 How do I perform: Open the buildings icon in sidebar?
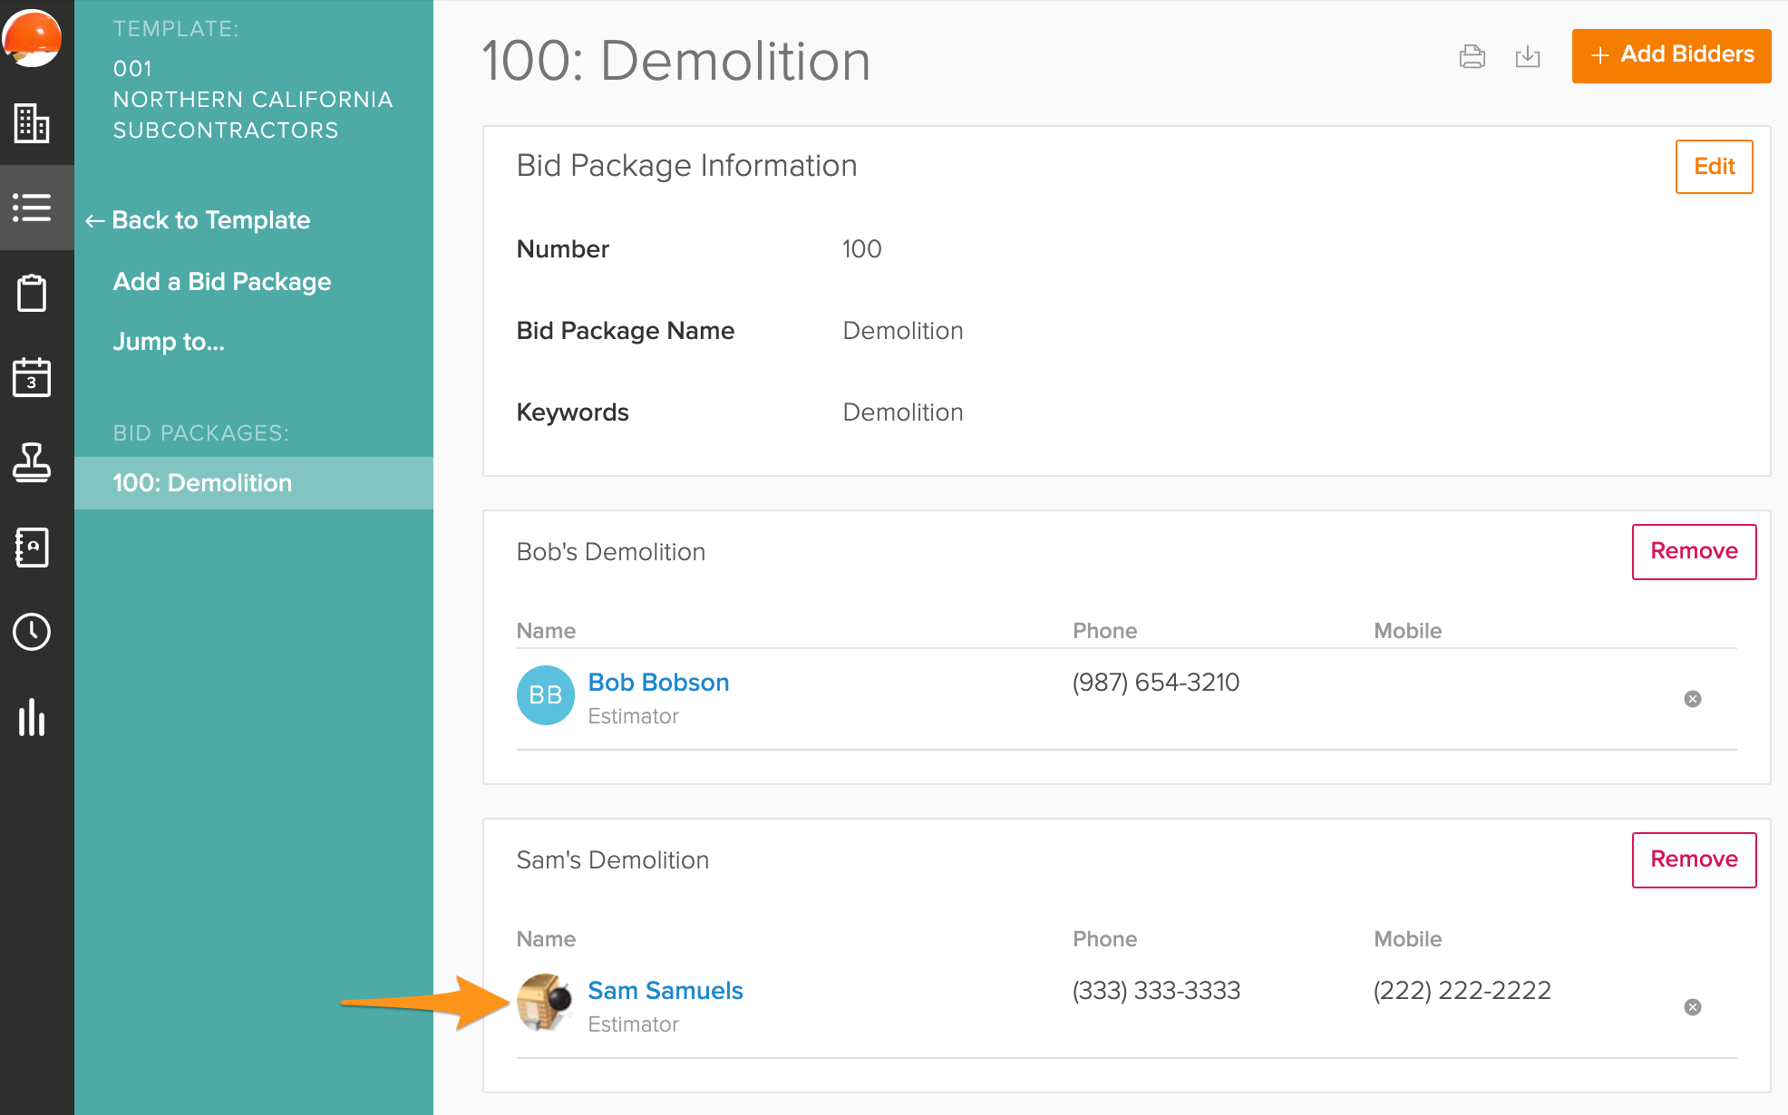[32, 122]
